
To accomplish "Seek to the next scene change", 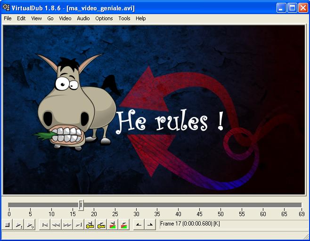I will pyautogui.click(x=124, y=225).
